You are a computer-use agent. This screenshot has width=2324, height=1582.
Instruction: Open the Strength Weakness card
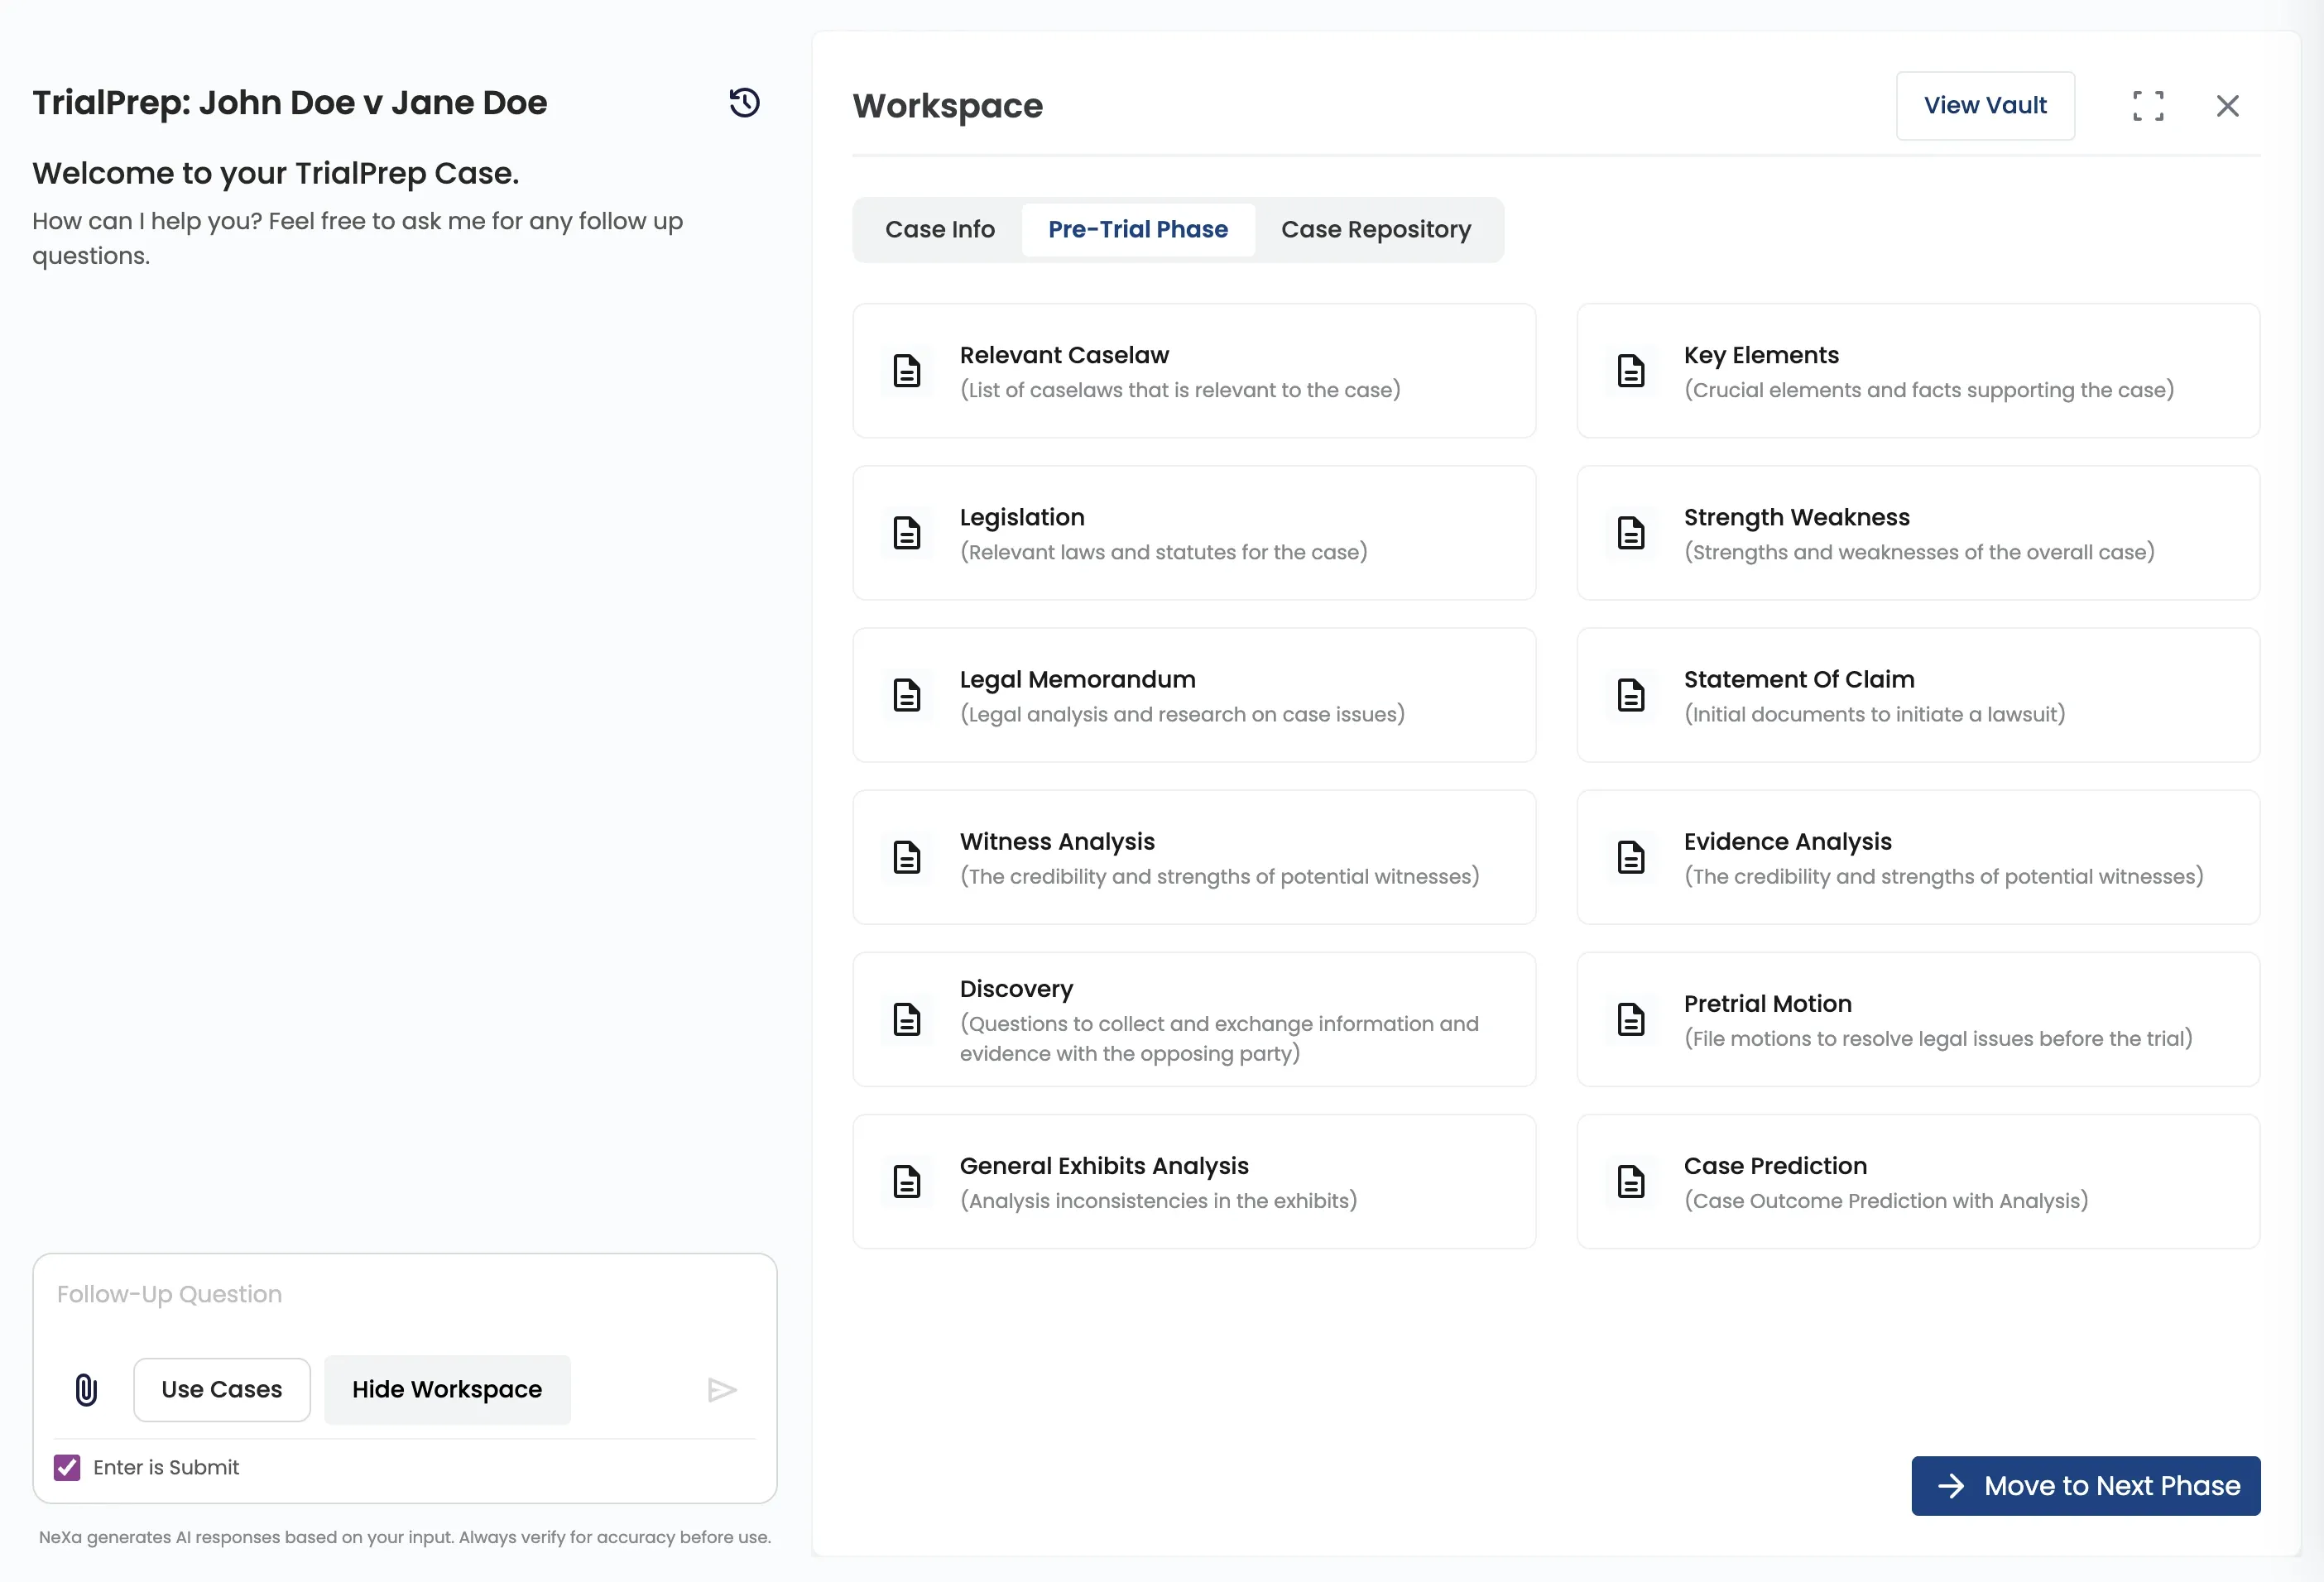tap(1917, 533)
